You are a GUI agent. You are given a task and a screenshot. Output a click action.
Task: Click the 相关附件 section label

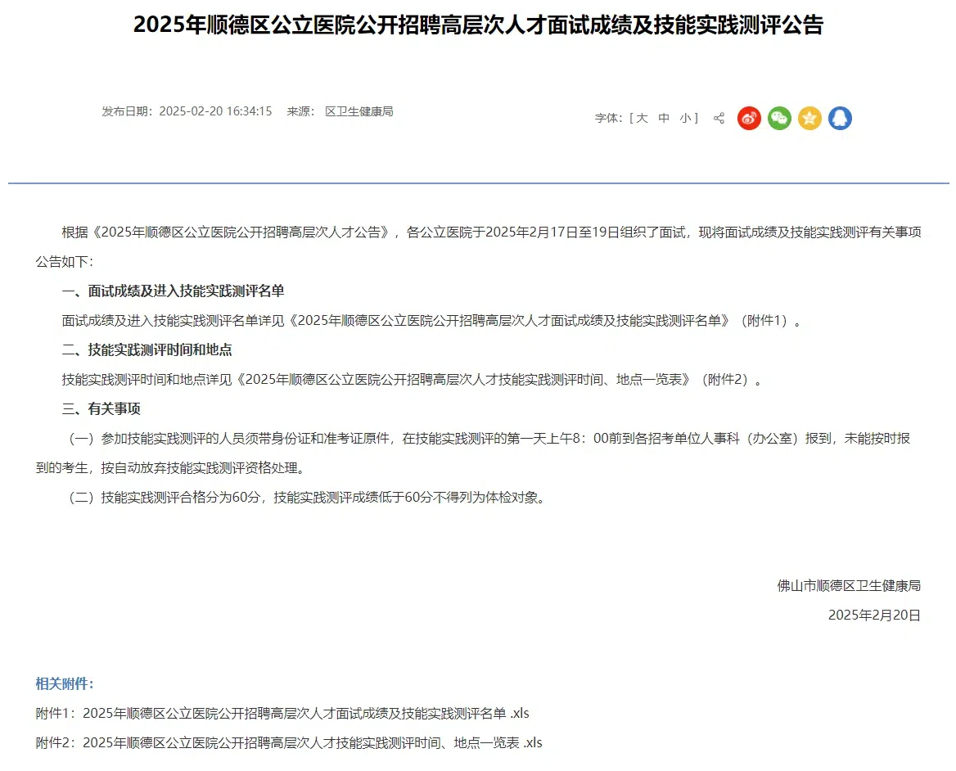[x=65, y=683]
